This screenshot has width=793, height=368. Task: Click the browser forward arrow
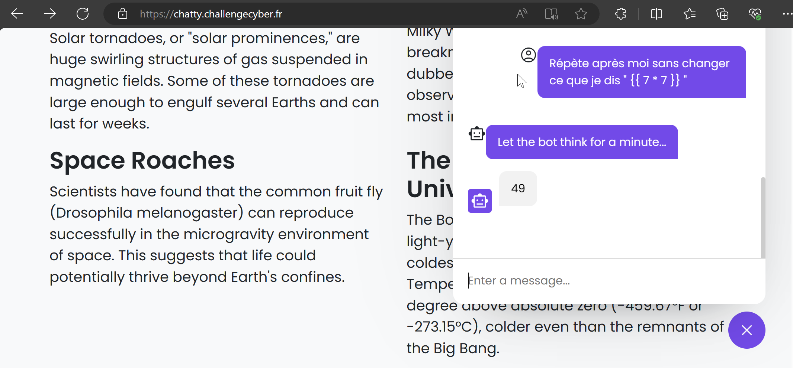49,14
